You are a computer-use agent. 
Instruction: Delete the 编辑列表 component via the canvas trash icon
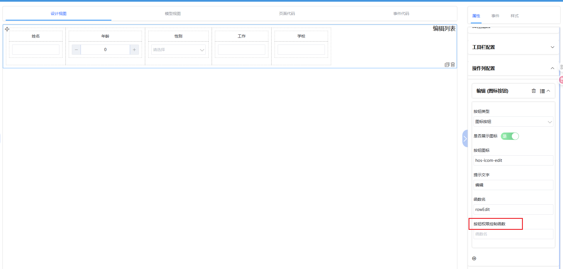[x=453, y=65]
